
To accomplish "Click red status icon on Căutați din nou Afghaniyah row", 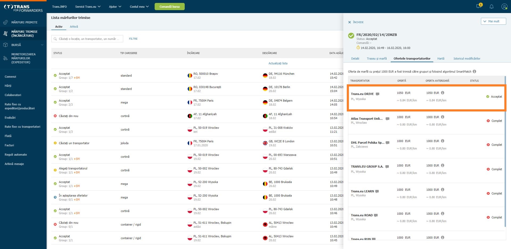I will (x=55, y=116).
